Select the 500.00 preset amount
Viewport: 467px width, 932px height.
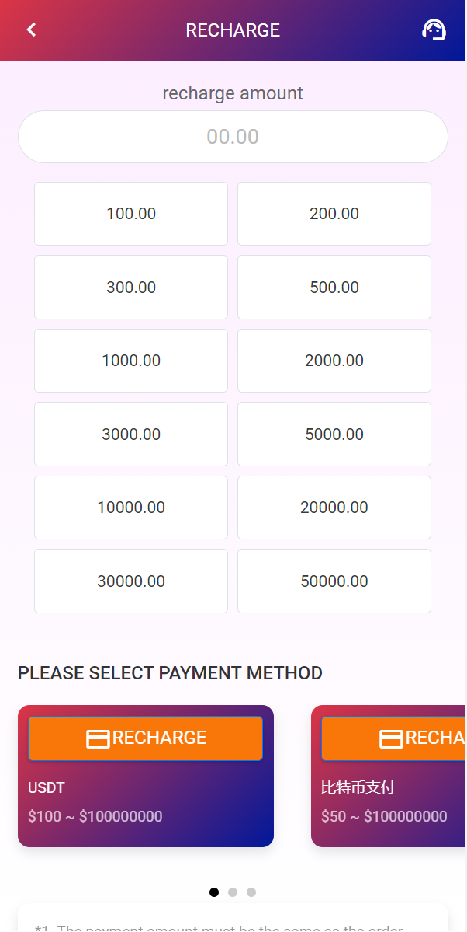(x=334, y=287)
